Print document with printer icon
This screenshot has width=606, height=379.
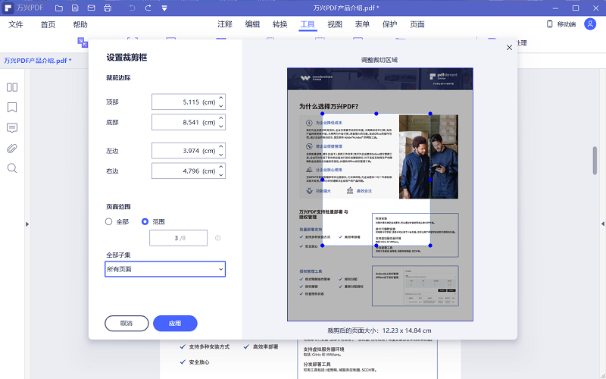108,8
